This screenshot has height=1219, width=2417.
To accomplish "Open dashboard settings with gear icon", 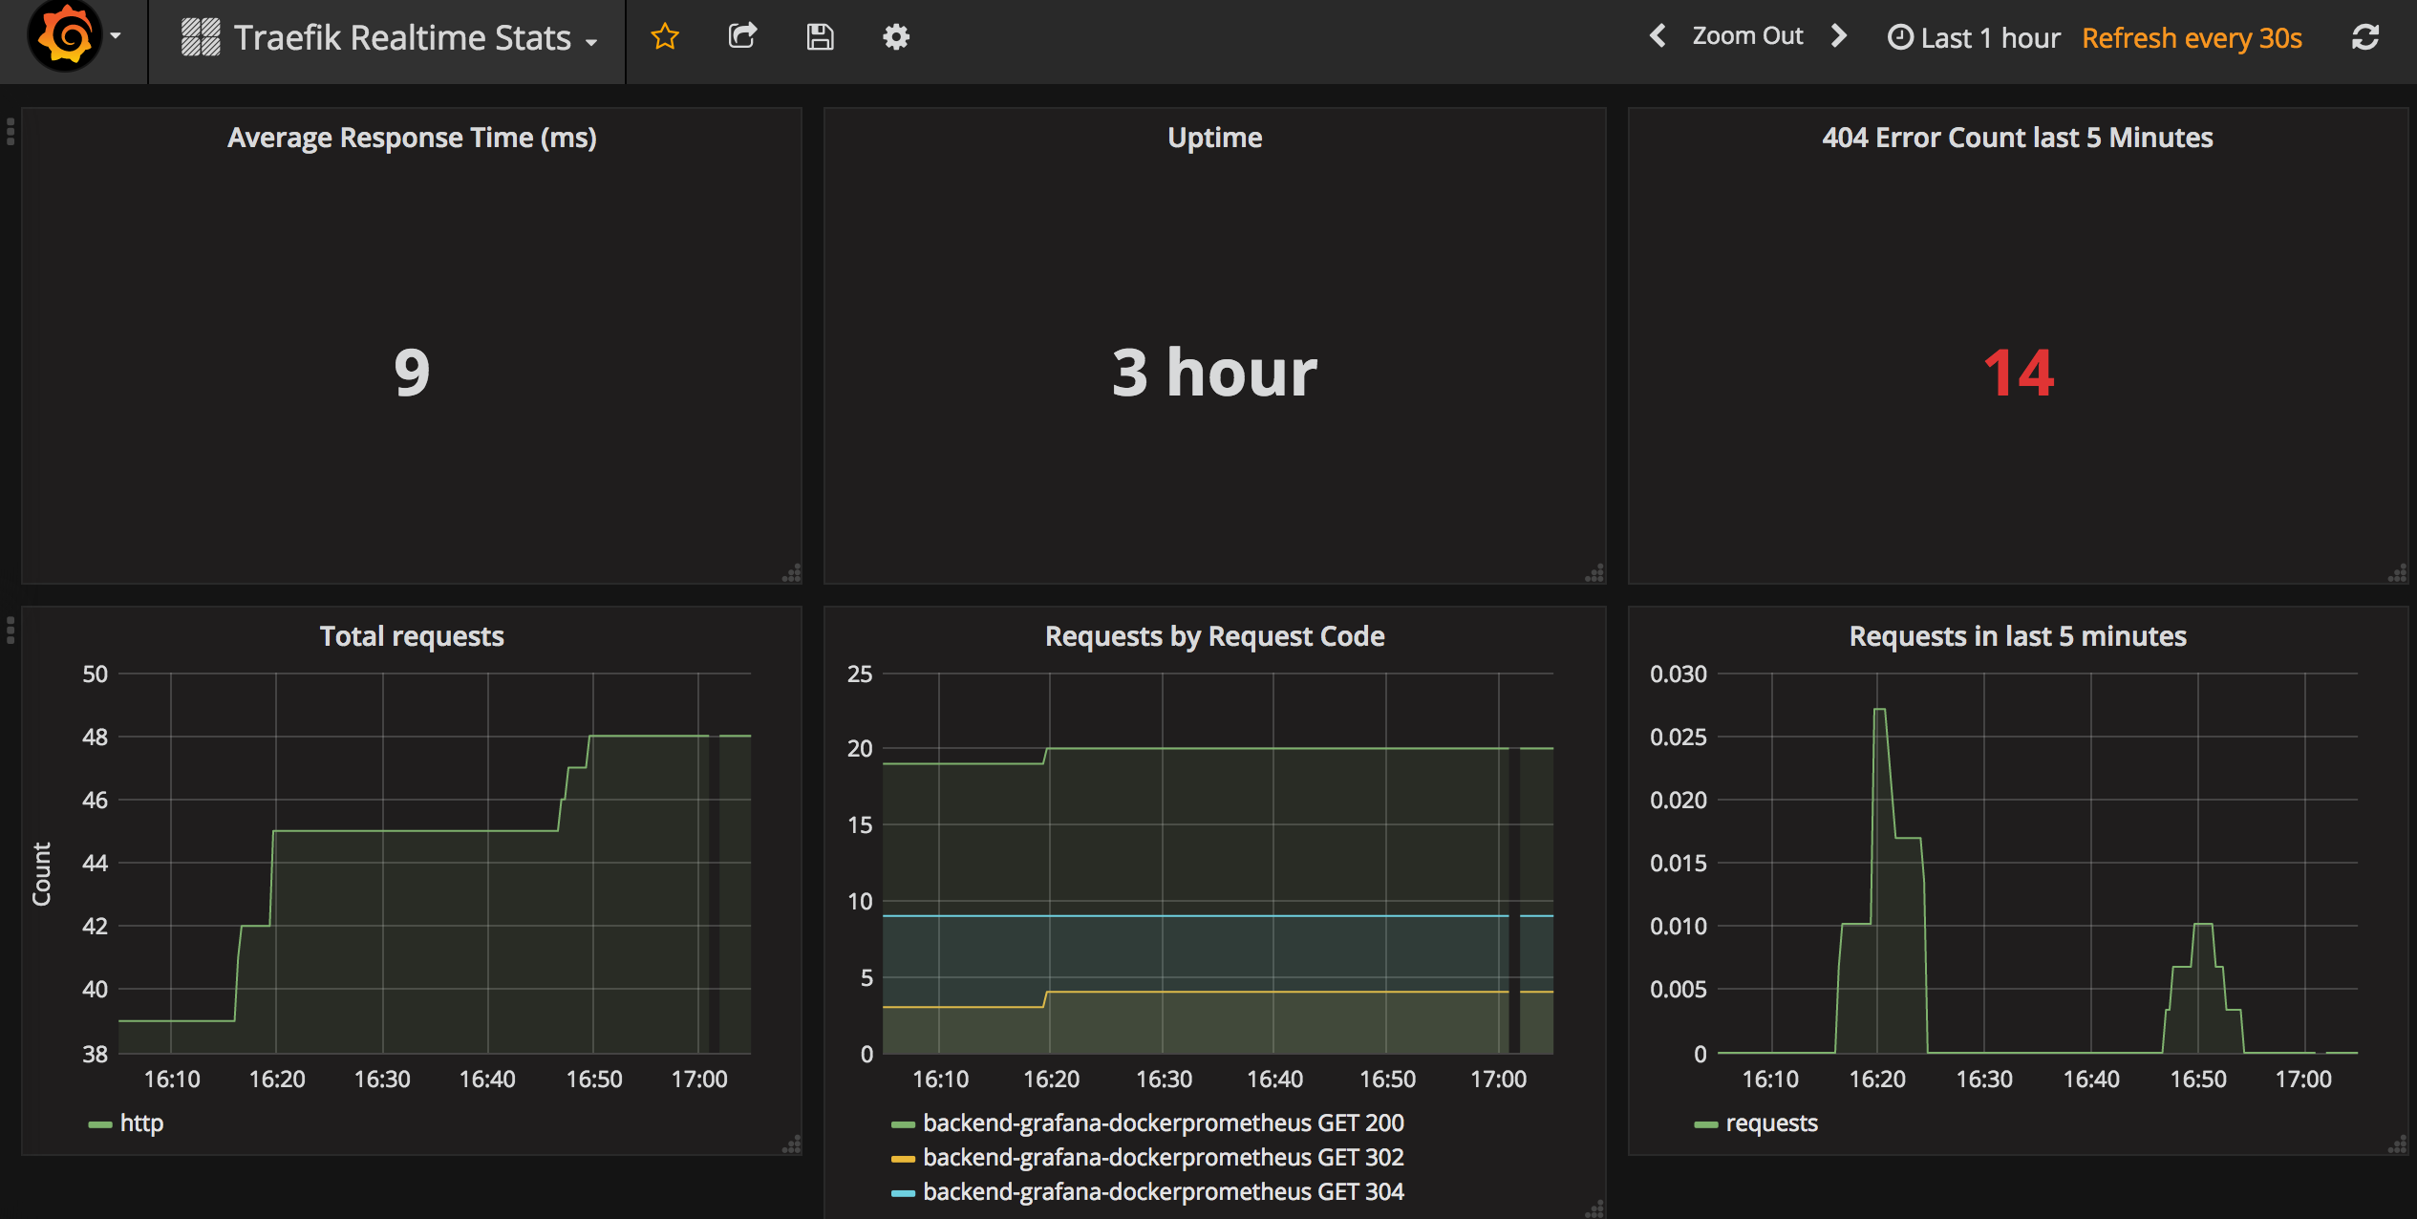I will tap(895, 37).
